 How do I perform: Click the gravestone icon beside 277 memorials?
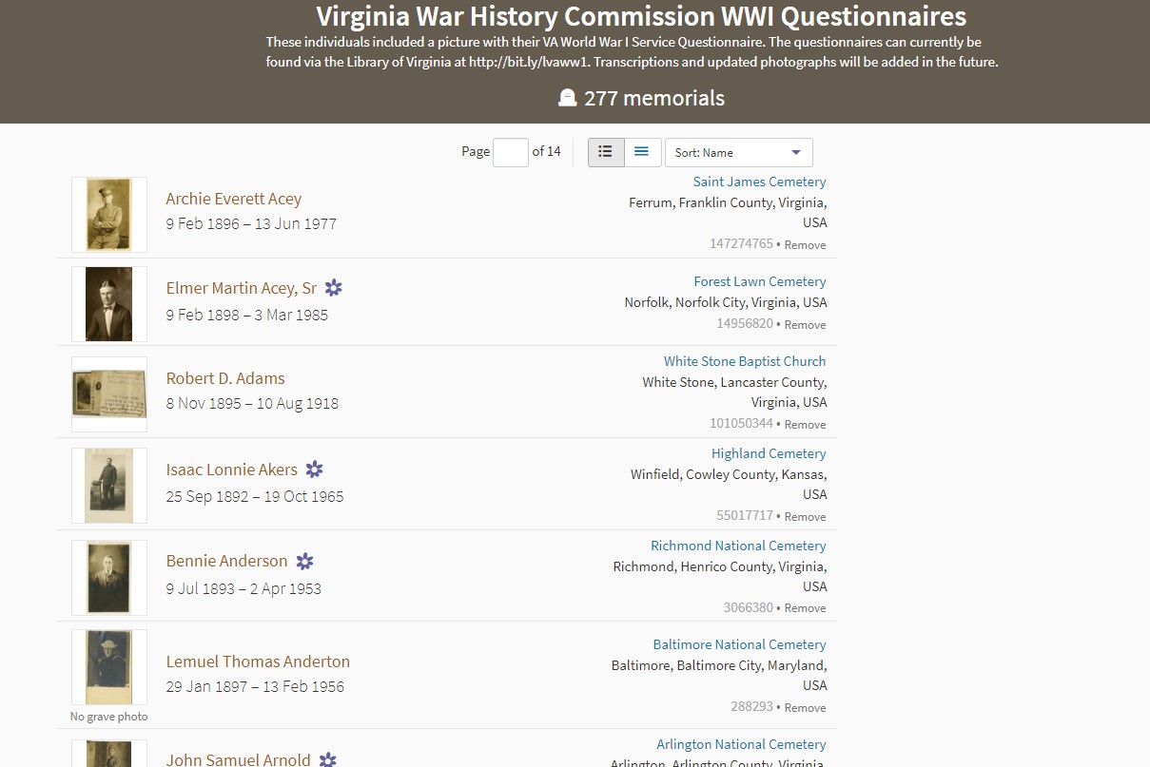point(568,97)
